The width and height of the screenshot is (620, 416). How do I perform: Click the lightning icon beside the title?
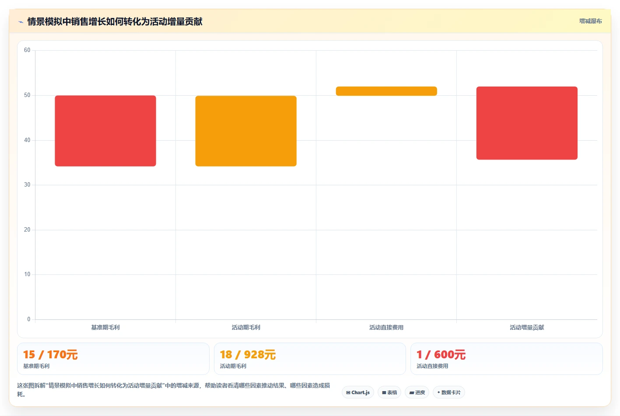tap(21, 22)
